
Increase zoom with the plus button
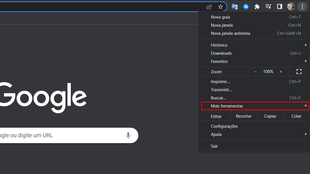pos(281,72)
